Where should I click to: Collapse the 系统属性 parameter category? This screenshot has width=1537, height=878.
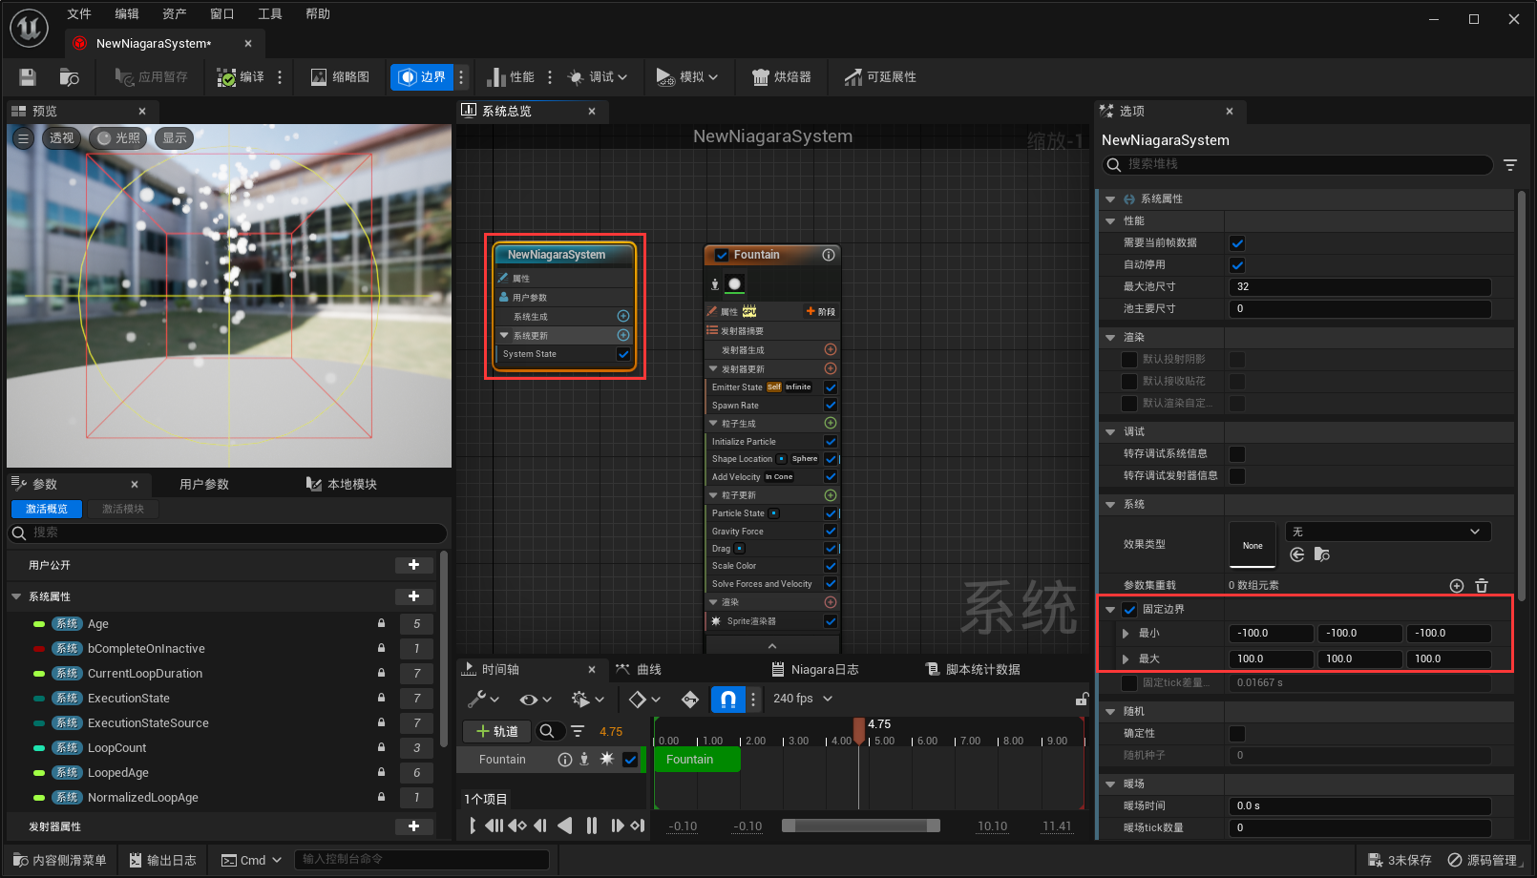click(x=16, y=596)
